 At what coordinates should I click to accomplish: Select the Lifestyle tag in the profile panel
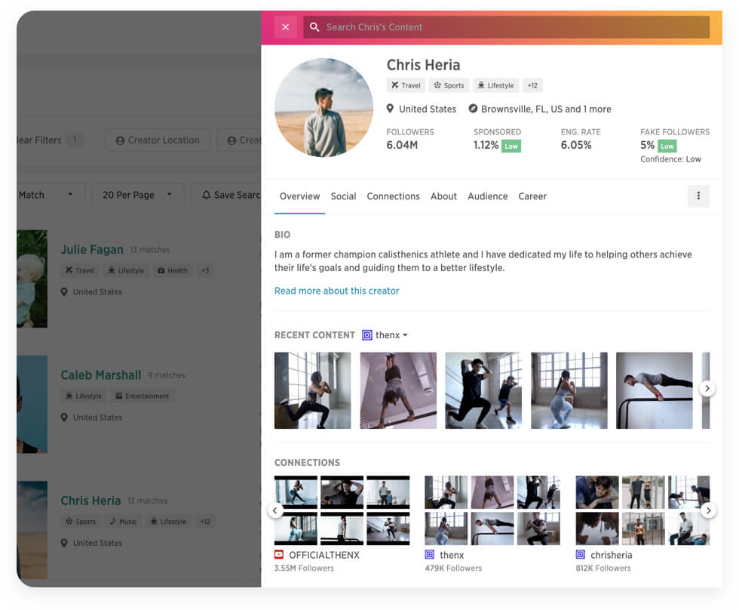(x=496, y=85)
